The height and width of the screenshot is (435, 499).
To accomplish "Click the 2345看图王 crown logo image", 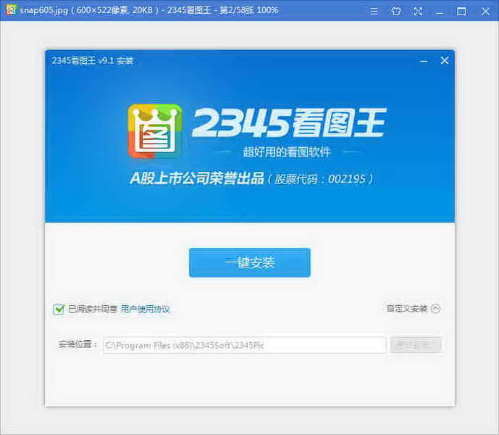I will pyautogui.click(x=155, y=131).
